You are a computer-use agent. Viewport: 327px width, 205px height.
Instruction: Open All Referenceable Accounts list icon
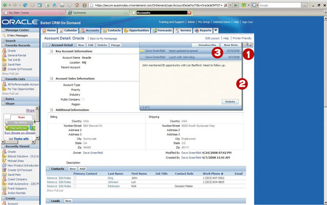tap(4, 84)
